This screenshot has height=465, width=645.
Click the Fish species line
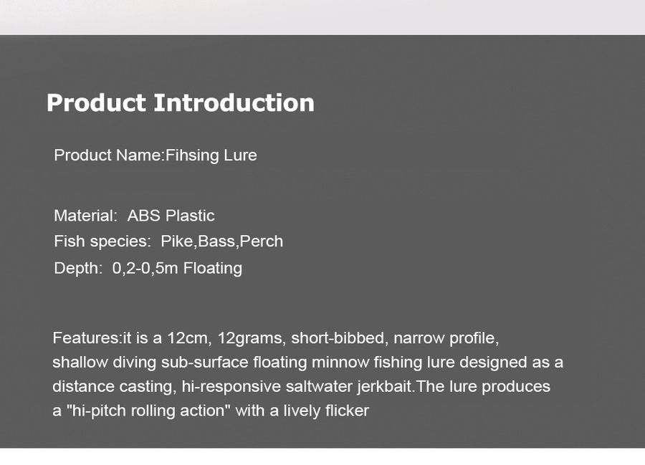click(168, 241)
